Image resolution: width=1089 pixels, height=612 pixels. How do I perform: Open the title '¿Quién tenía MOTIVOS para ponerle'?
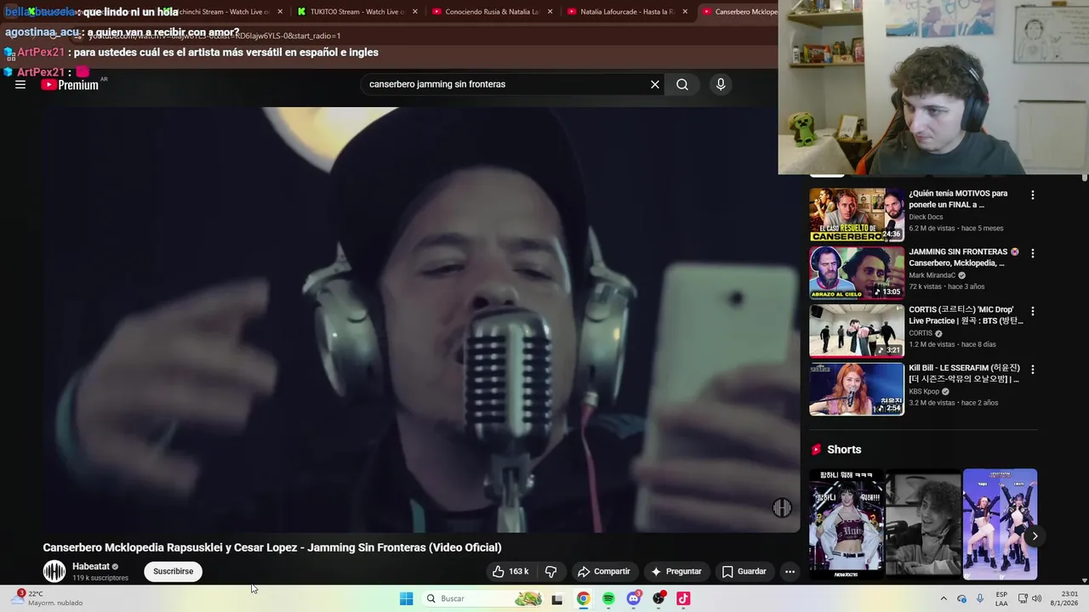pos(958,199)
